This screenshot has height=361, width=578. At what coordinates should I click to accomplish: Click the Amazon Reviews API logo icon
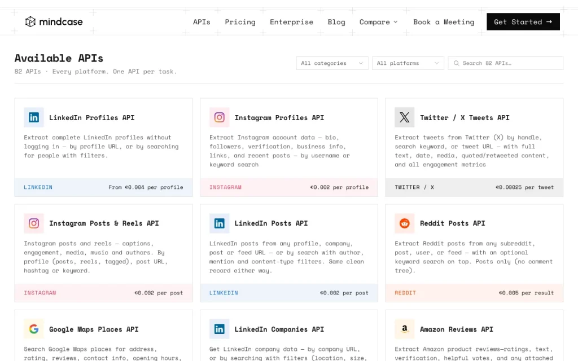[404, 329]
